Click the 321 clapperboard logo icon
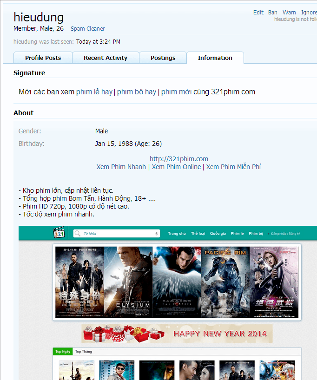Viewport: 317px width, 380px height. [59, 233]
